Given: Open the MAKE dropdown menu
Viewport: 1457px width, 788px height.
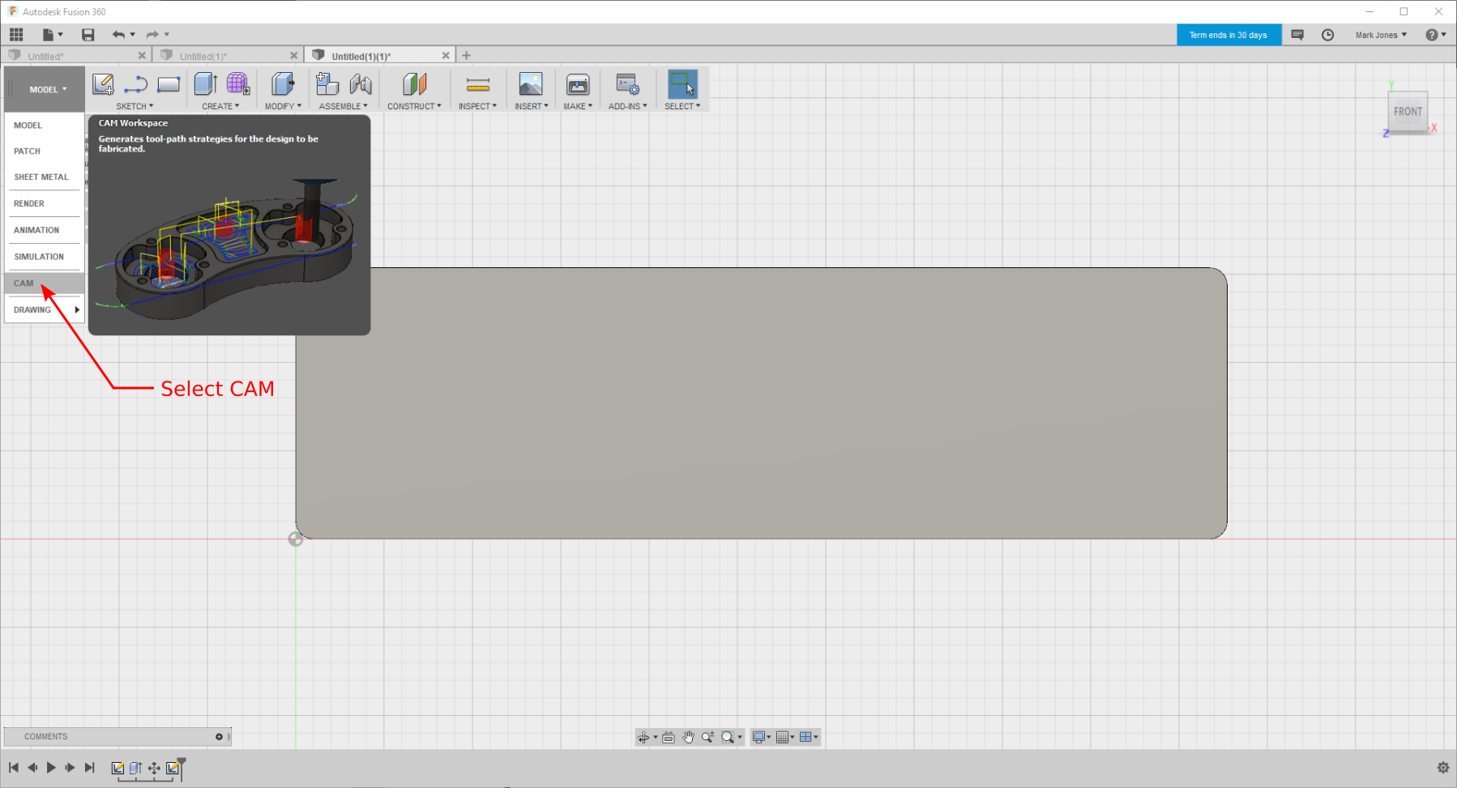Looking at the screenshot, I should point(578,106).
